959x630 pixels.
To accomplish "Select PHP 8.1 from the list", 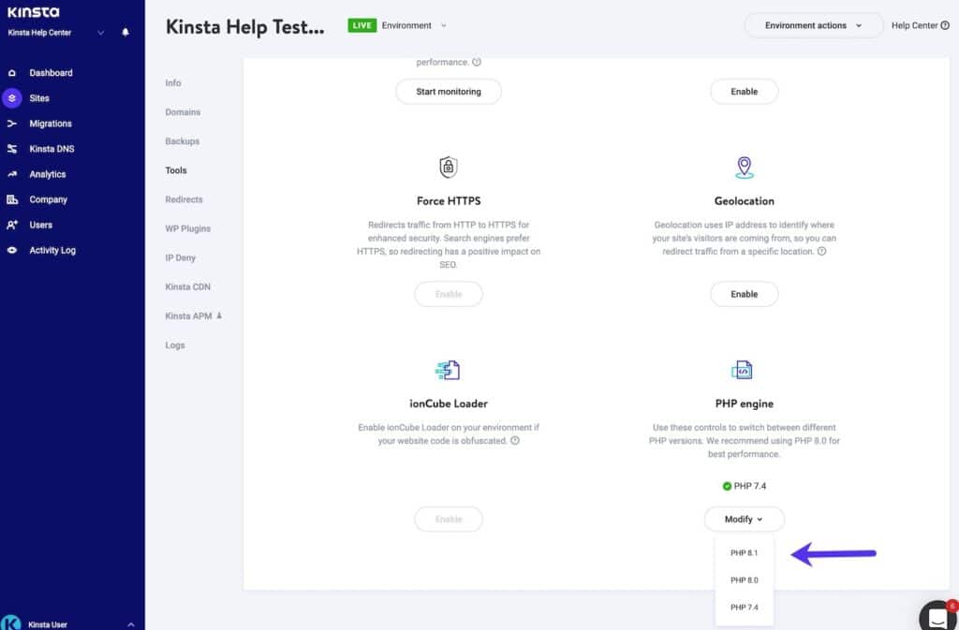I will [x=744, y=553].
